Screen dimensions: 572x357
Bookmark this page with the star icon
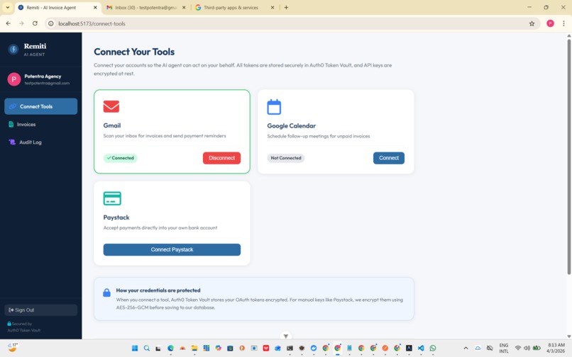point(532,23)
